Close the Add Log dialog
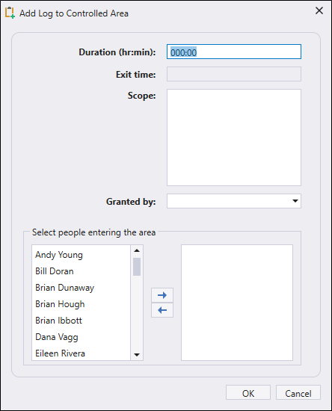This screenshot has height=411, width=332. (x=319, y=10)
